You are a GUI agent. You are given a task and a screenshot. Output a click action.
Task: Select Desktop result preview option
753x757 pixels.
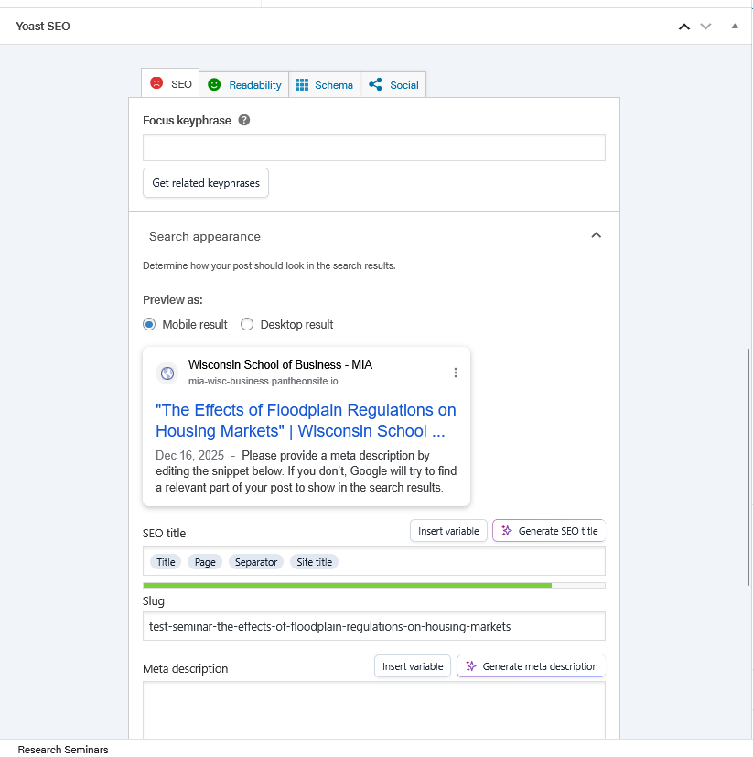247,325
